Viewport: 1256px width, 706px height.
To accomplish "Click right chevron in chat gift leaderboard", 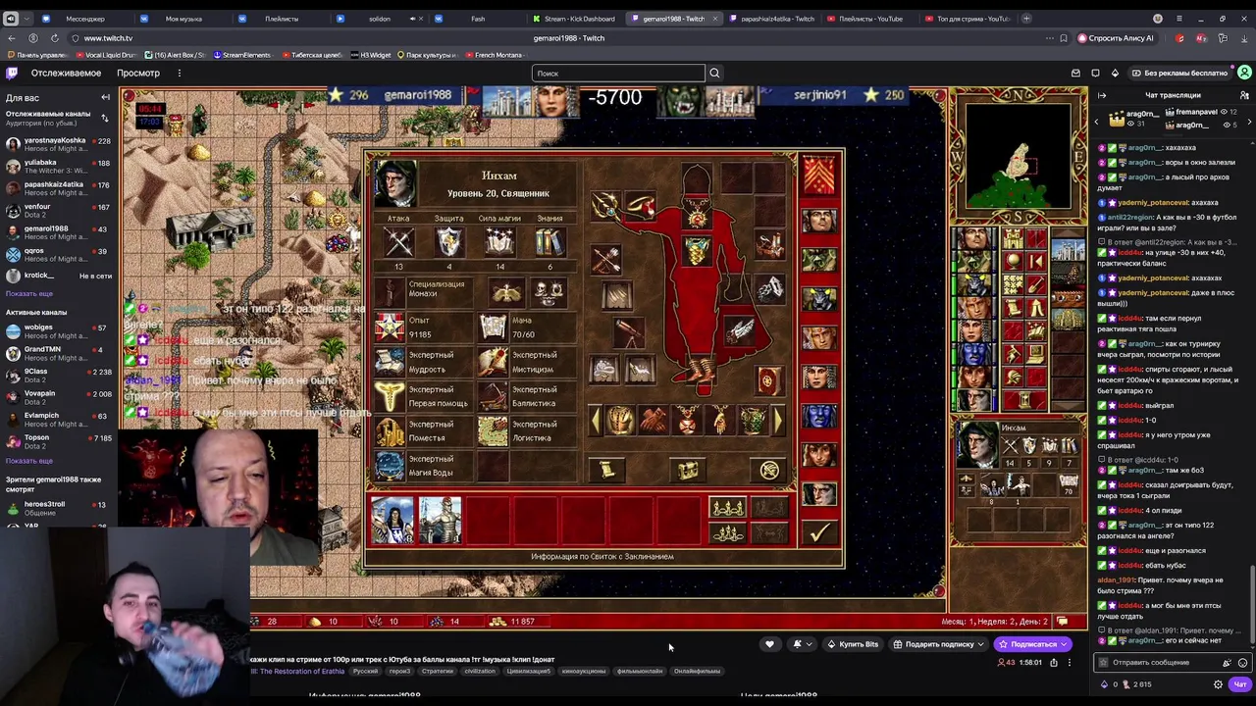I will point(1249,121).
